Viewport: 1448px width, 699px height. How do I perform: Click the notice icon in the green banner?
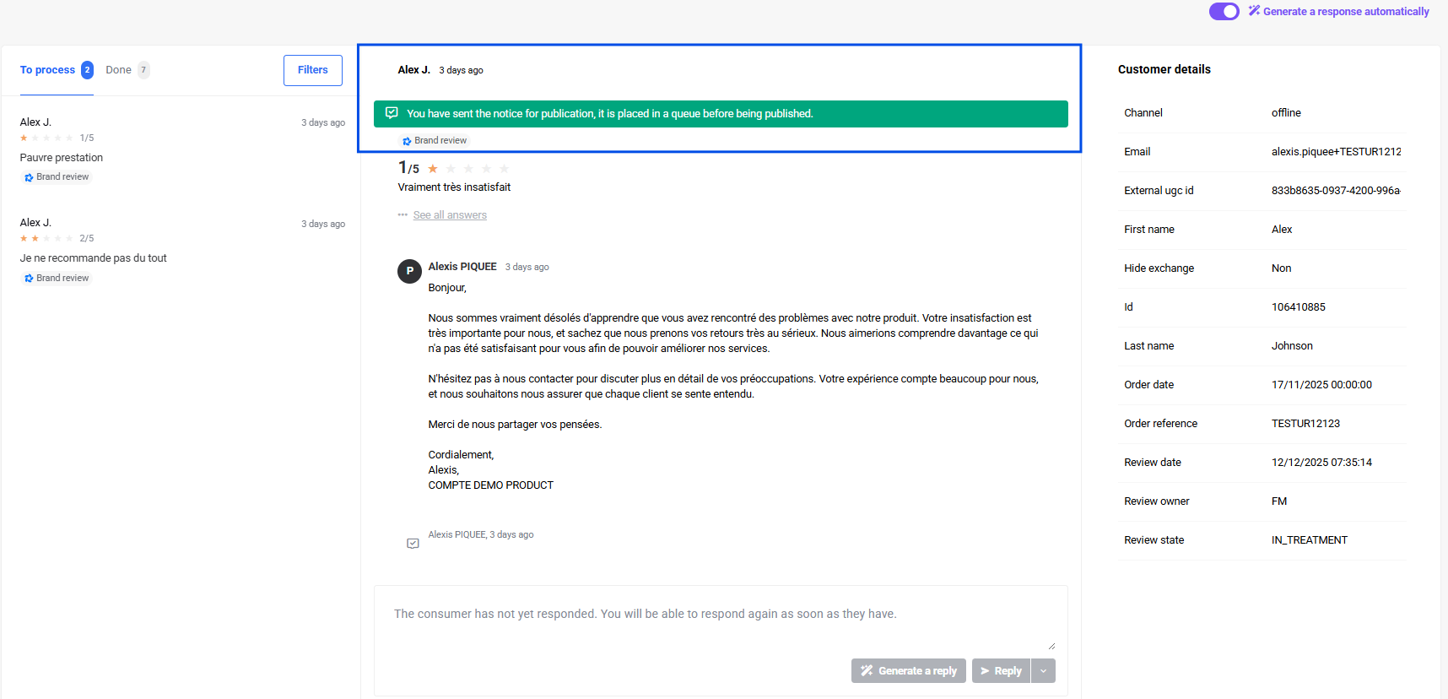tap(392, 113)
